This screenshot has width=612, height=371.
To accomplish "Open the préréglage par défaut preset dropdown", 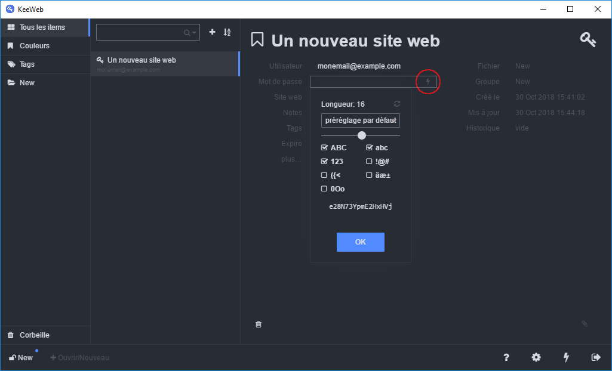I will [360, 120].
